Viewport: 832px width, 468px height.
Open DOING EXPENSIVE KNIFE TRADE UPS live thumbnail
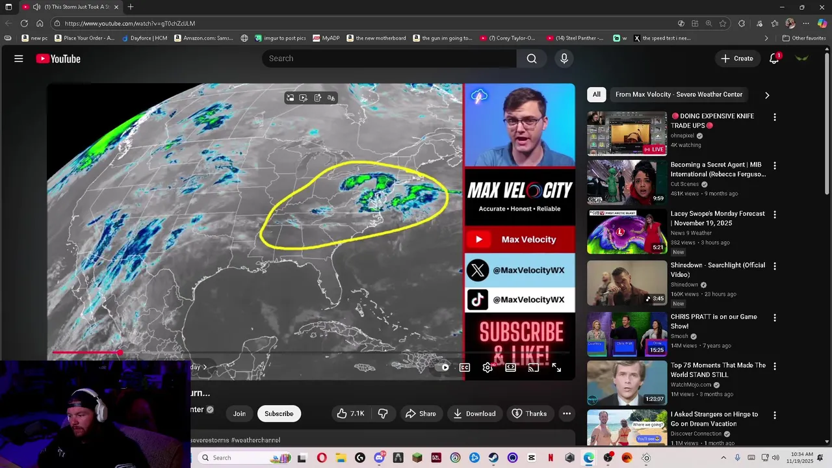tap(627, 134)
